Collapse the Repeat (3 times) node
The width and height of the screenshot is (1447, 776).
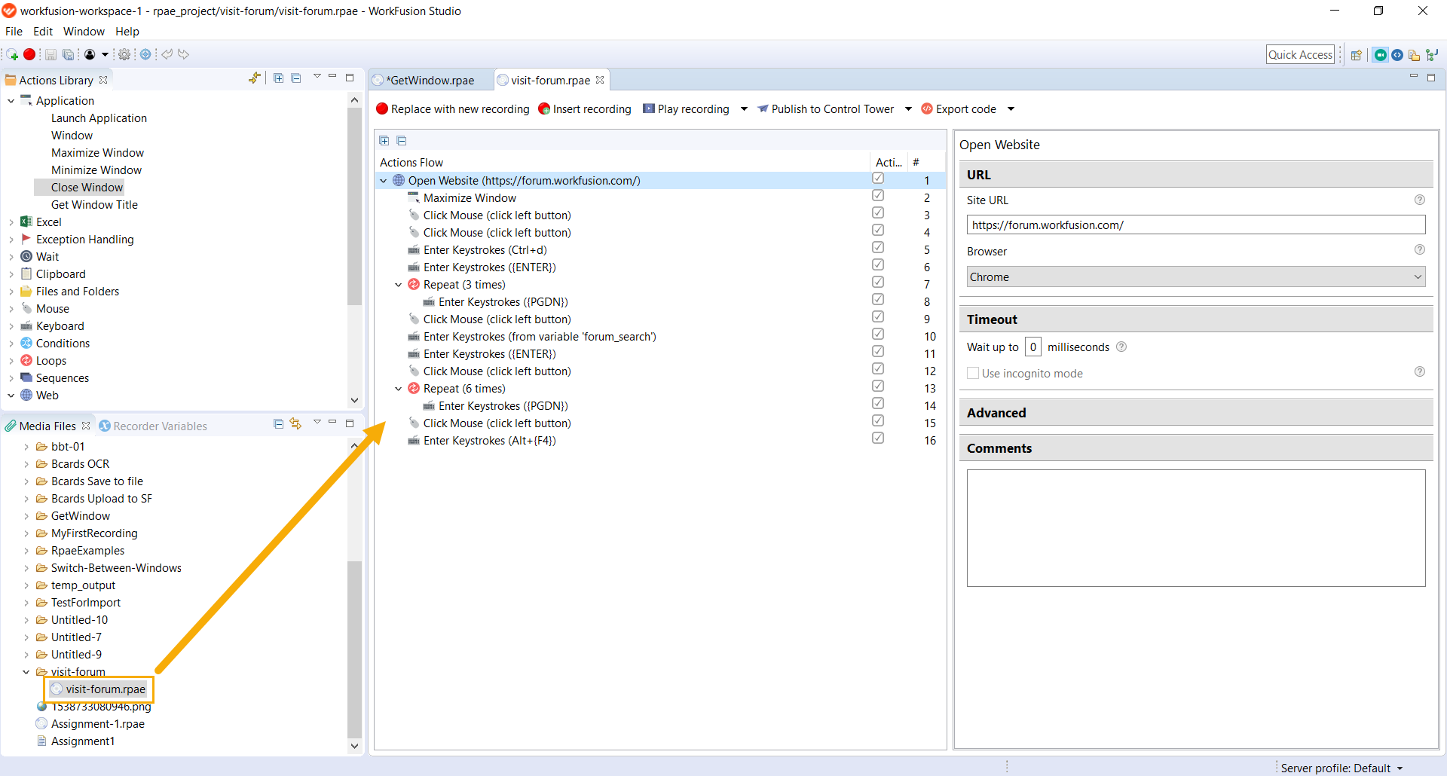(399, 285)
